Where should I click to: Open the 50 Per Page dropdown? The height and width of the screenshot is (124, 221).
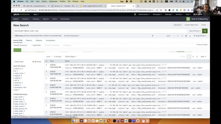pos(70,56)
